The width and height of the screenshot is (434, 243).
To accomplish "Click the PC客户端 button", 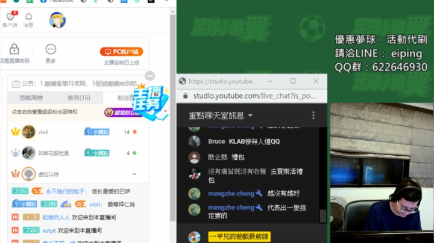I will (x=122, y=52).
